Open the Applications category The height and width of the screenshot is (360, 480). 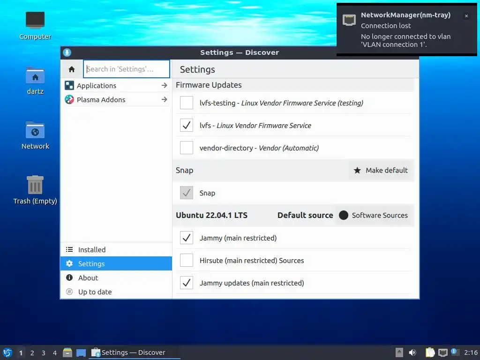116,85
